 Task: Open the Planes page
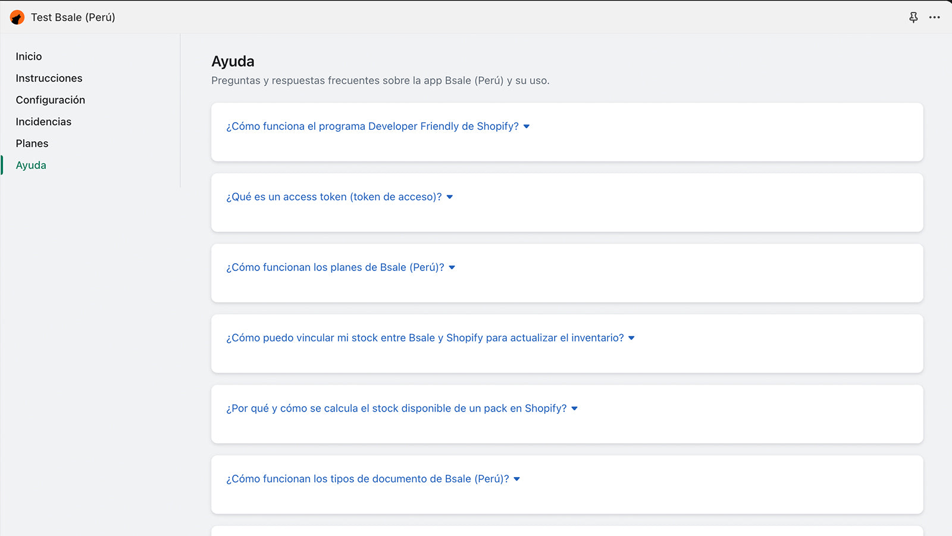[x=32, y=144]
